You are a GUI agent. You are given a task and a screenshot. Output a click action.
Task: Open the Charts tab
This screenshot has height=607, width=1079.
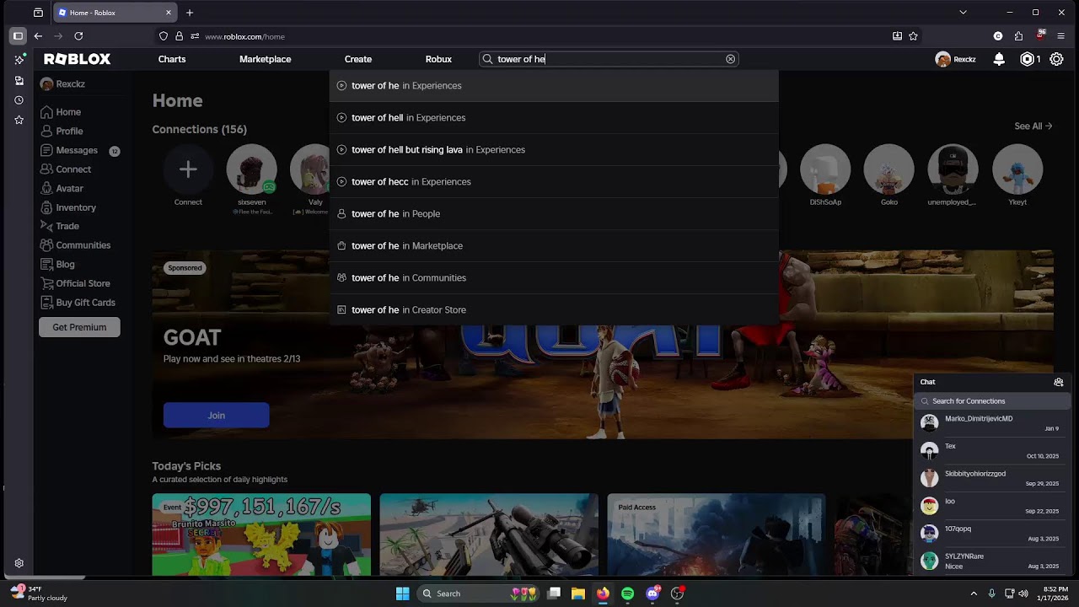pos(172,59)
